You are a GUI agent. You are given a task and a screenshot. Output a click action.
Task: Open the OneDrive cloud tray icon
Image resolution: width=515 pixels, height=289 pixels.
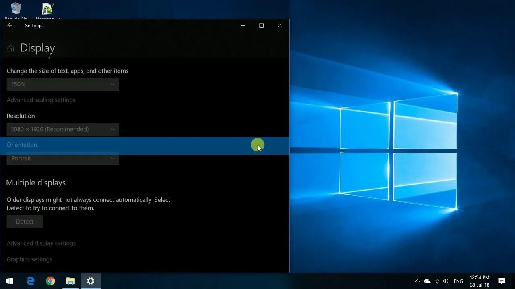click(427, 281)
